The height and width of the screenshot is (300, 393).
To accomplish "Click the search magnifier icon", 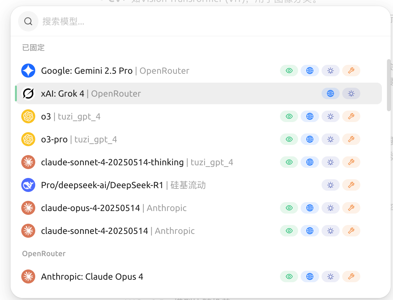I will click(28, 21).
